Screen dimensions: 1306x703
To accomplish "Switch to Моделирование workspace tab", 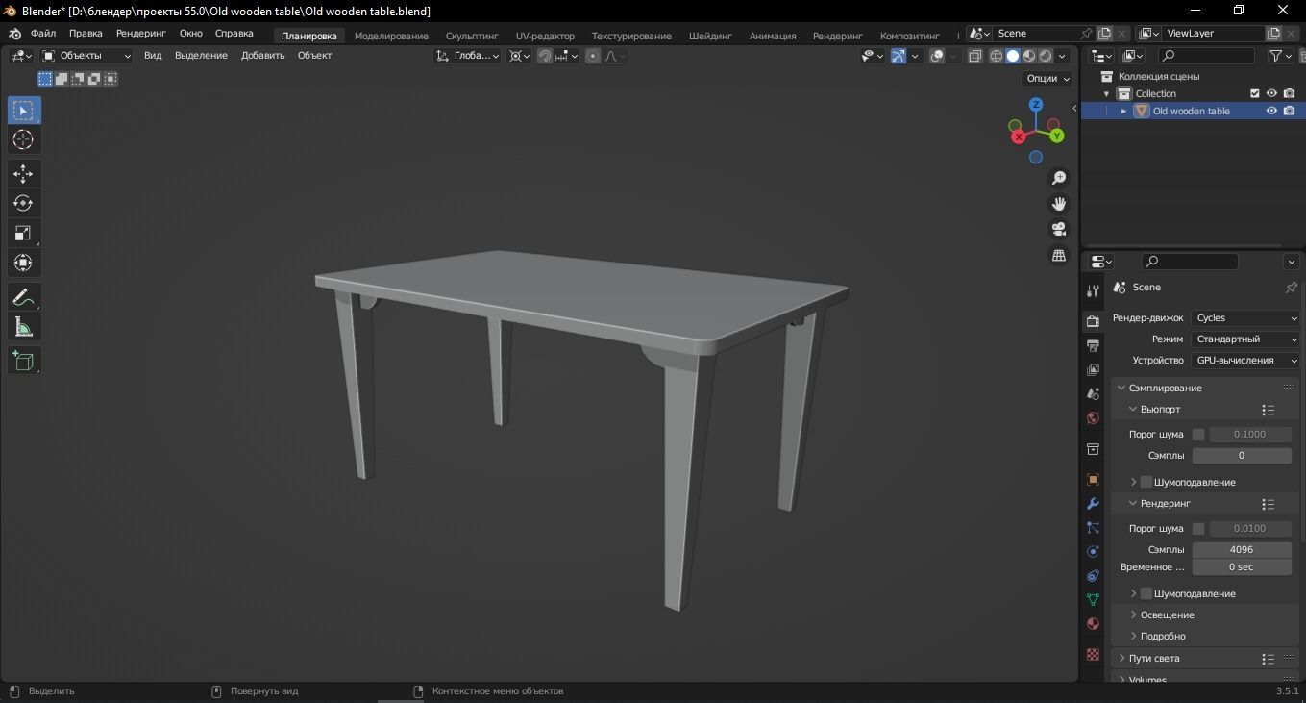I will [x=391, y=36].
